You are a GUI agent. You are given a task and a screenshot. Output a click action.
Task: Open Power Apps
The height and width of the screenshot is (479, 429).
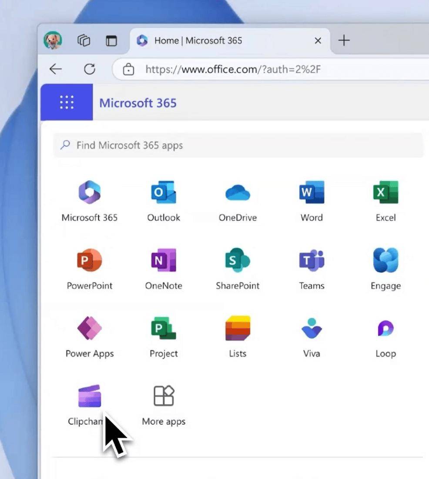(90, 337)
